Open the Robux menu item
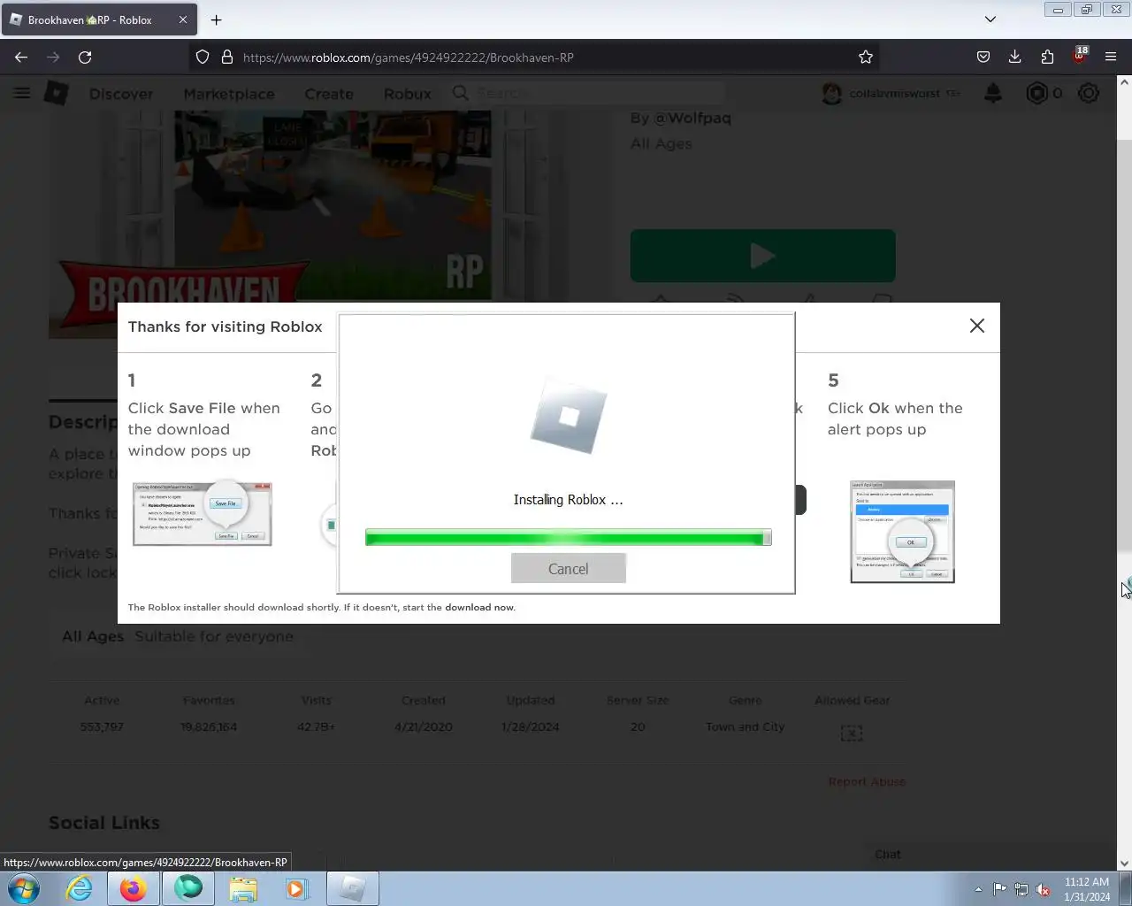This screenshot has height=906, width=1132. (x=408, y=94)
